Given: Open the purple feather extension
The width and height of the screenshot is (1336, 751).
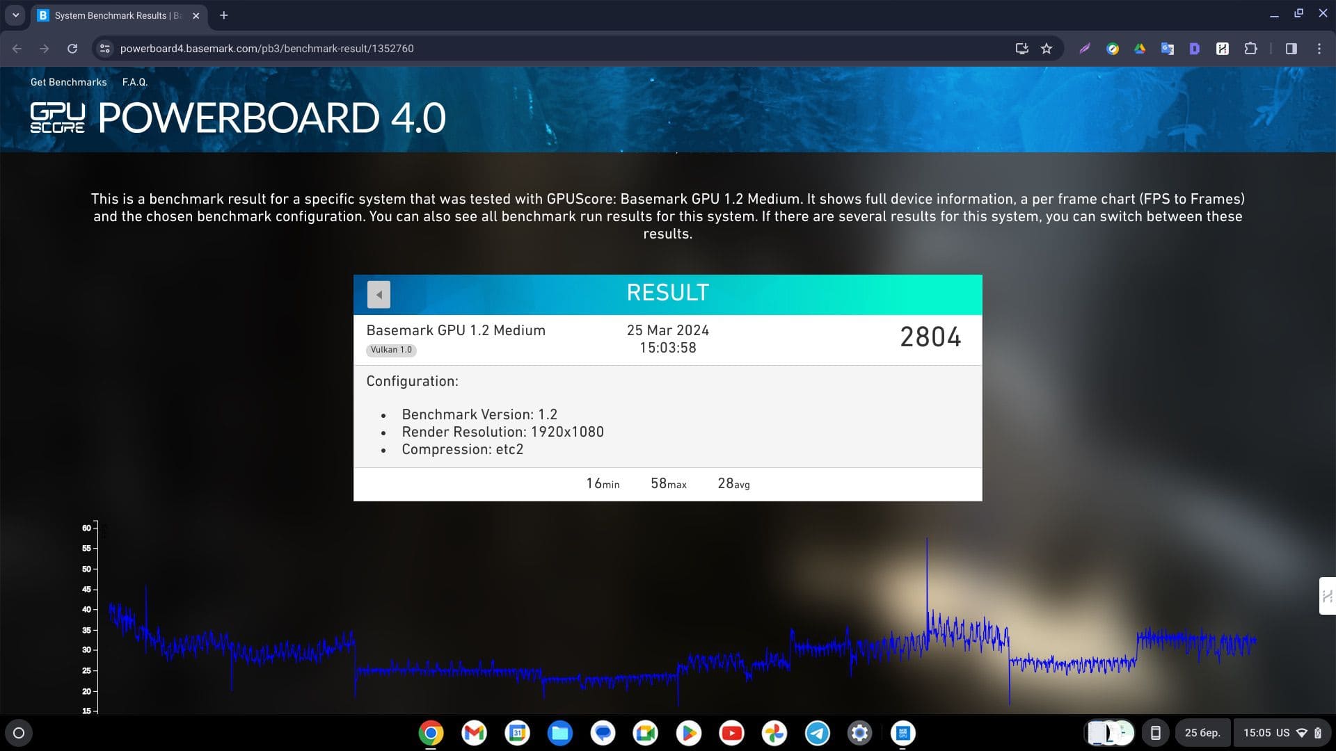Looking at the screenshot, I should pyautogui.click(x=1085, y=49).
